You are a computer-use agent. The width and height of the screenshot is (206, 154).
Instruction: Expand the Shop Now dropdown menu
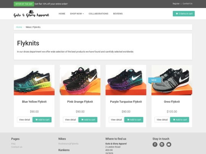(x=77, y=14)
